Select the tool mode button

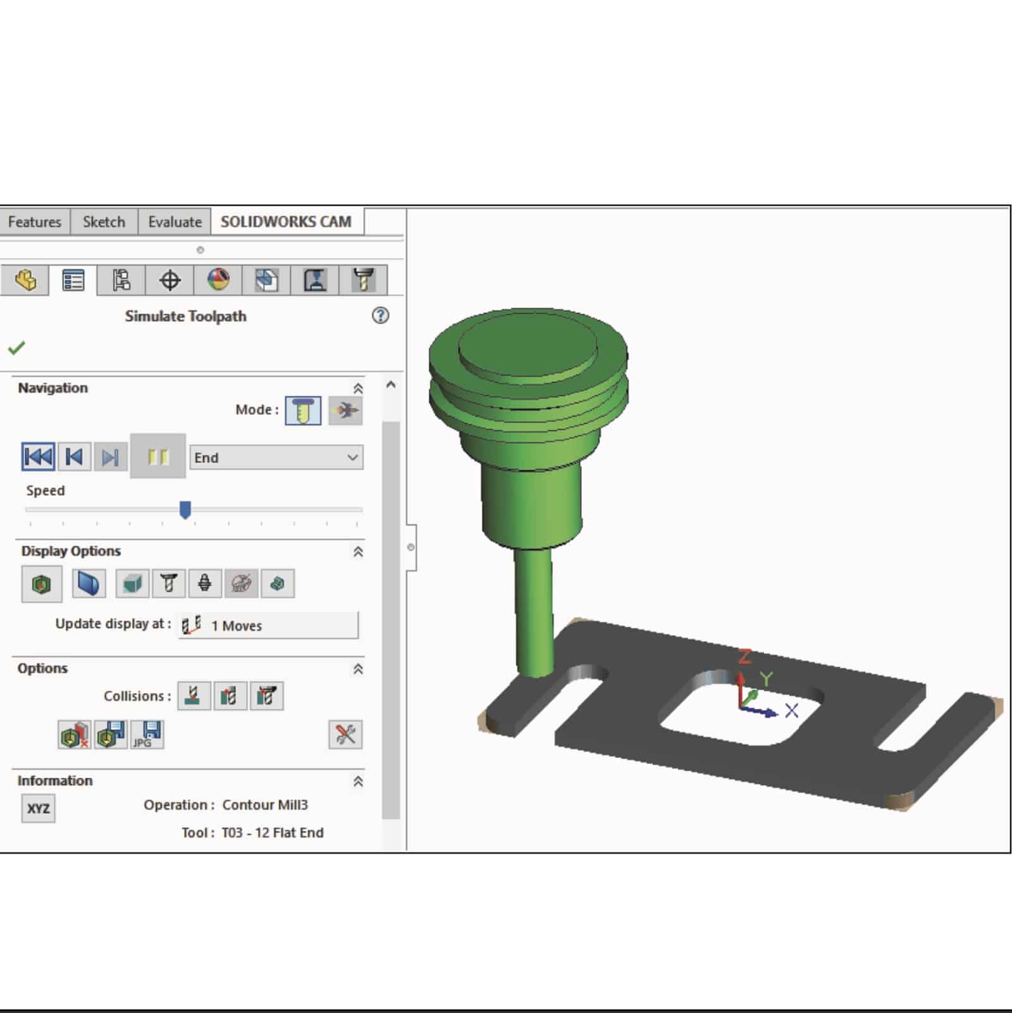(303, 410)
